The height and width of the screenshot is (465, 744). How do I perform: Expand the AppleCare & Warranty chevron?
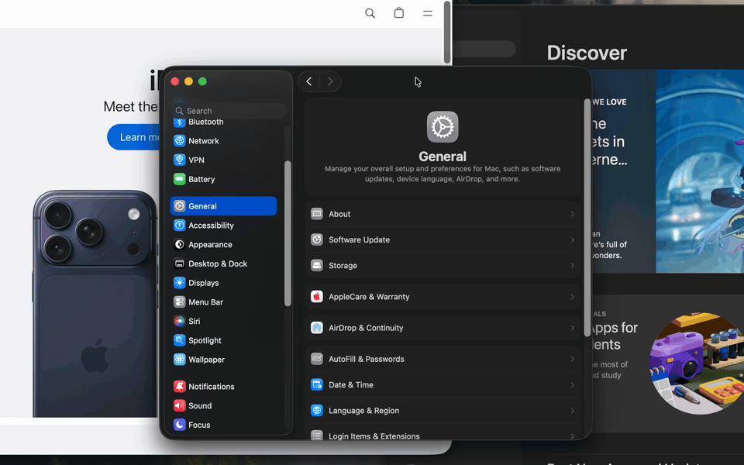(572, 297)
